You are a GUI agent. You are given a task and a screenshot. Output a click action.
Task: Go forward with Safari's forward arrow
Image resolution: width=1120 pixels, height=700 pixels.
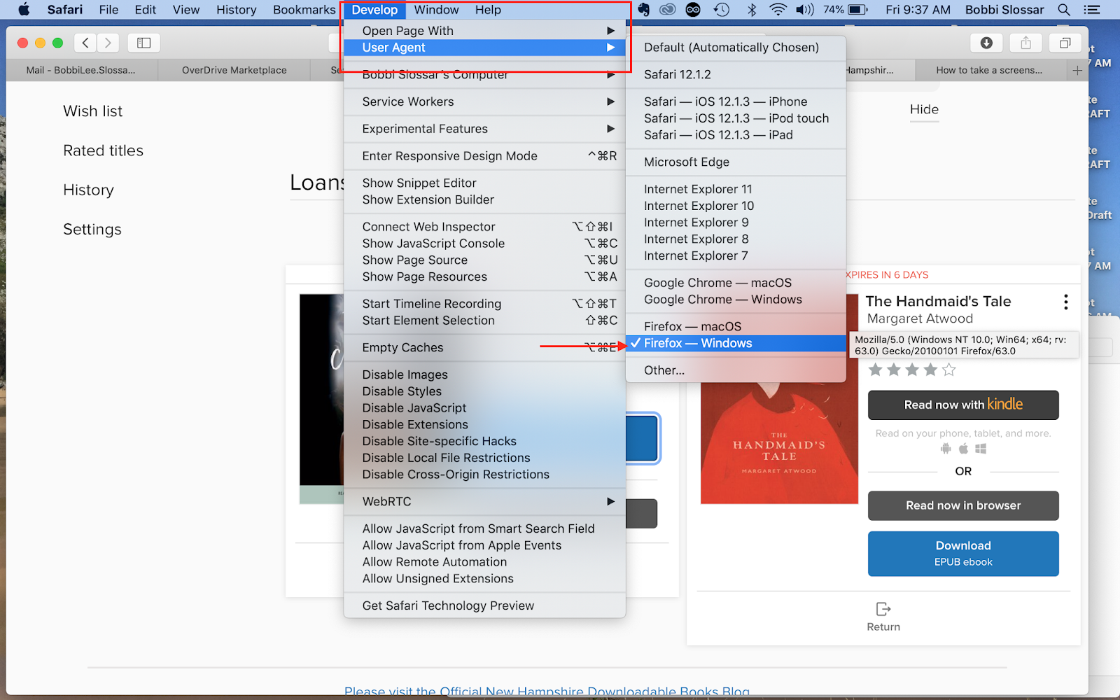coord(108,43)
